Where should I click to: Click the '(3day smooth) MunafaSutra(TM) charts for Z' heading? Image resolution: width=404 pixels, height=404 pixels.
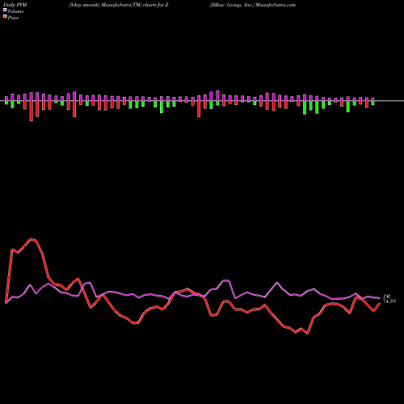coord(118,5)
